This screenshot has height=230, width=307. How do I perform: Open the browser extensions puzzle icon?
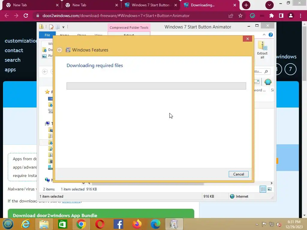[271, 16]
